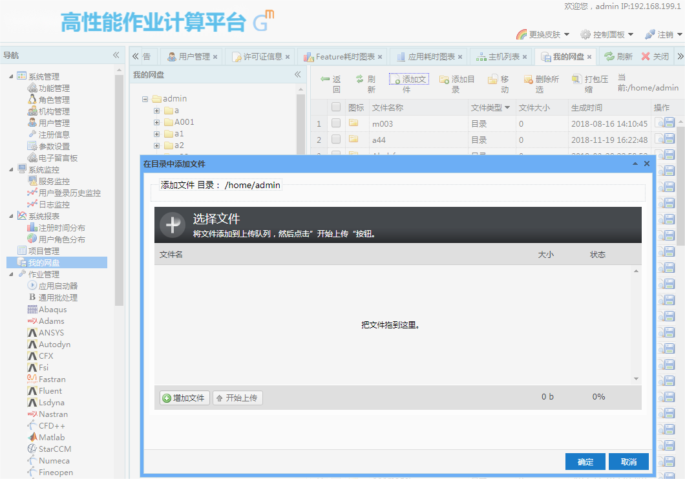Expand the a1 folder node
The height and width of the screenshot is (479, 685).
156,134
